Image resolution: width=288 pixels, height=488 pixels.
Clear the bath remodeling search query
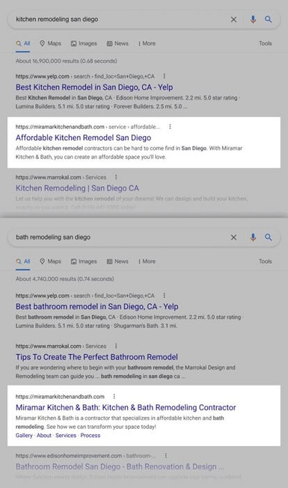click(233, 238)
